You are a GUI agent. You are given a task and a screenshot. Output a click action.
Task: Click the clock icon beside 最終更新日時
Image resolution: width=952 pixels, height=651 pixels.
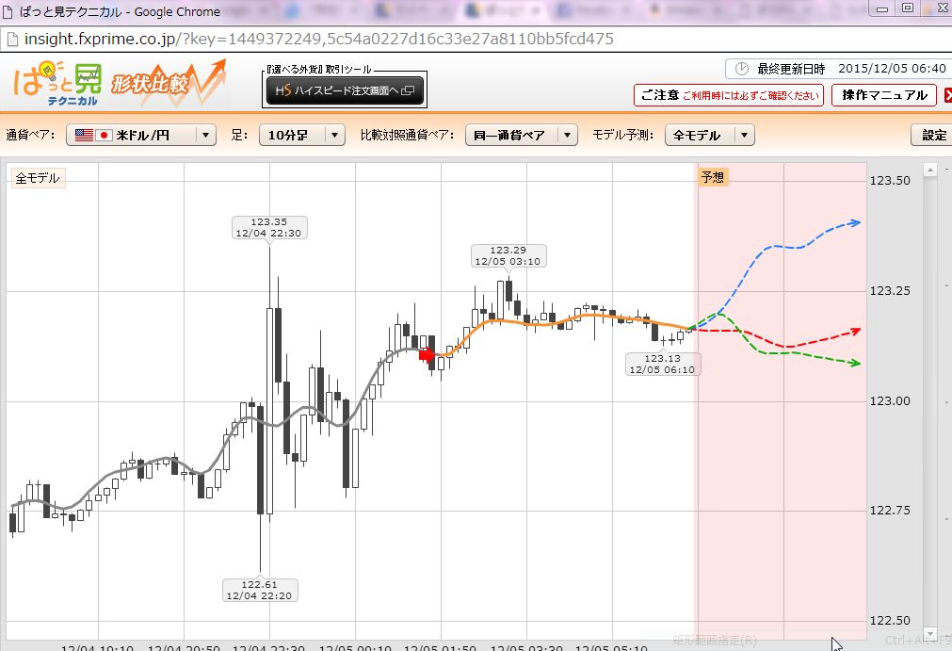click(741, 69)
